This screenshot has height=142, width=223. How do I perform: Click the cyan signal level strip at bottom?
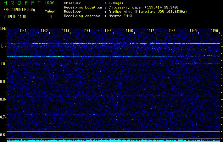point(113,141)
